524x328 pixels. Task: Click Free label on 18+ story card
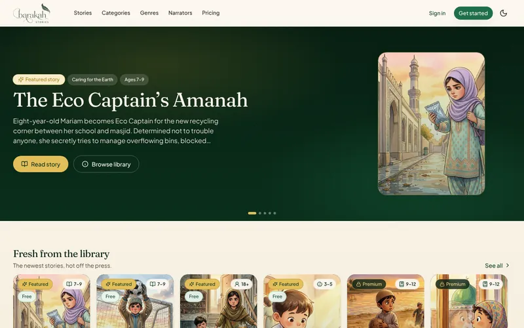(x=194, y=297)
